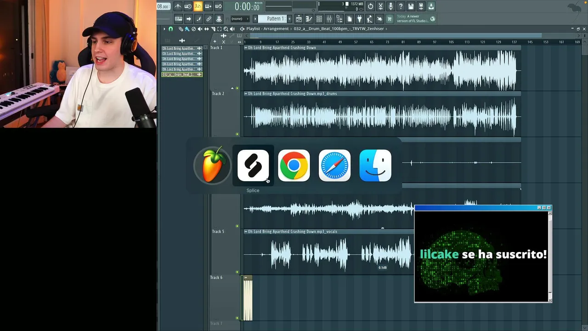Open the shopping cart content library

(390, 19)
